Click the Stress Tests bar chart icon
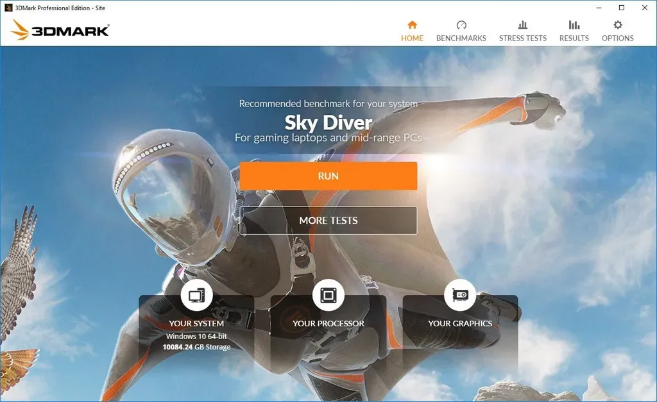Screen dimensions: 657x402 click(x=523, y=25)
